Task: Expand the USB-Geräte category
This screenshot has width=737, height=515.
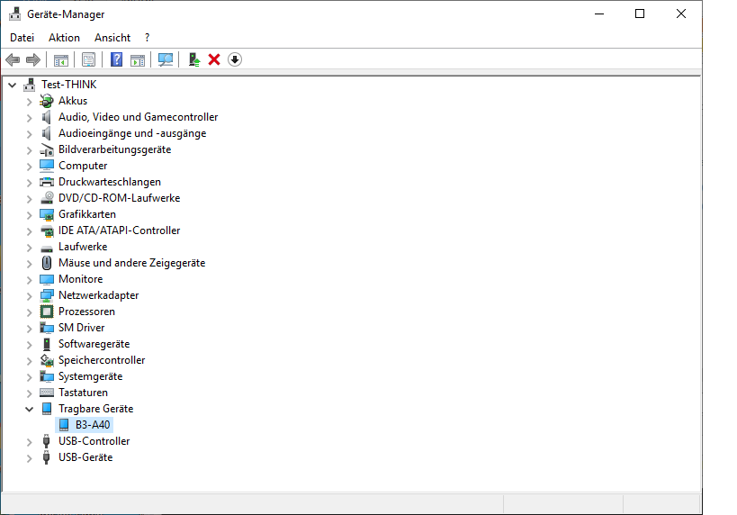Action: click(x=29, y=458)
